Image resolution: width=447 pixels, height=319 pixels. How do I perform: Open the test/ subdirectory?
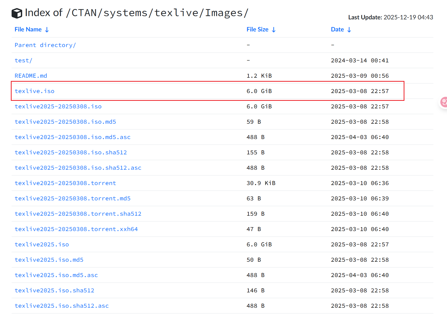click(x=23, y=60)
